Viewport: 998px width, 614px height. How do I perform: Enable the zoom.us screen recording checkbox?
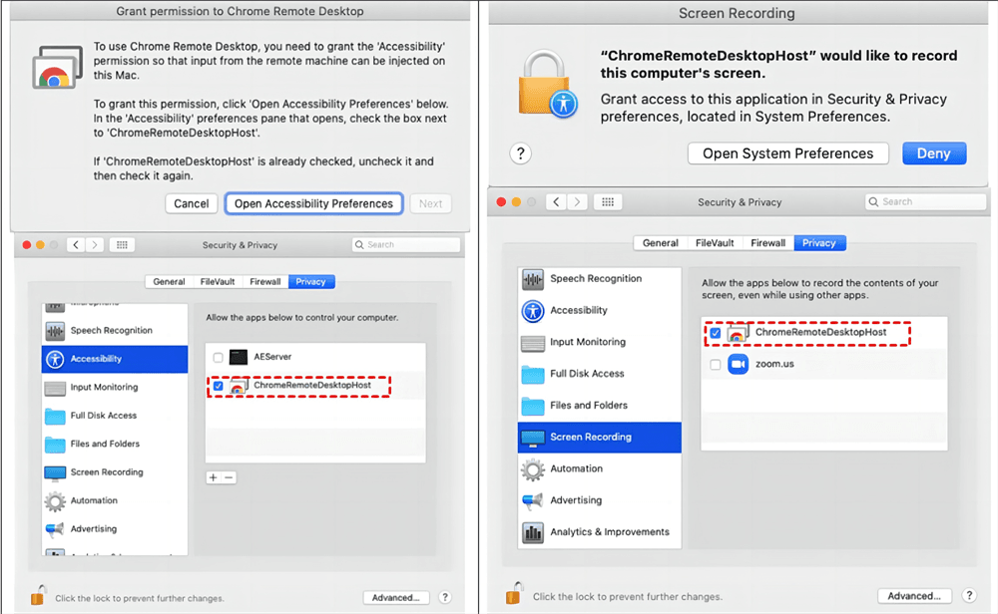[716, 365]
